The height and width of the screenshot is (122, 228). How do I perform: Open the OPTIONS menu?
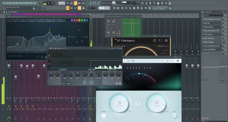[25, 3]
